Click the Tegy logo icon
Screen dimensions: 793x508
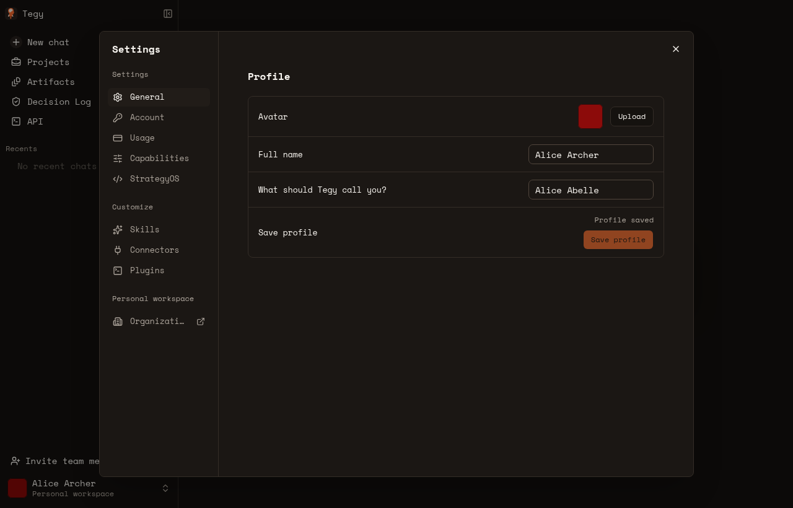click(x=11, y=14)
